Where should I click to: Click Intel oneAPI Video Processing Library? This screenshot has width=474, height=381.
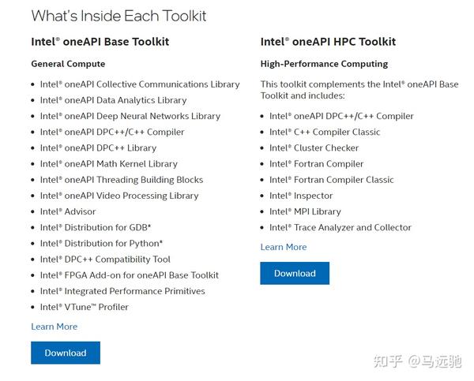pyautogui.click(x=119, y=196)
